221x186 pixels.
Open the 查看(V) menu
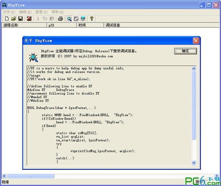pos(41,12)
